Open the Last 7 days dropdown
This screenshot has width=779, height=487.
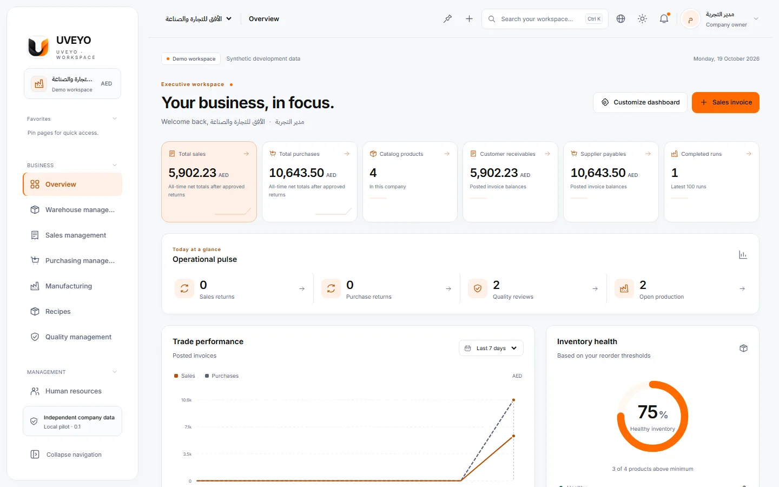coord(491,348)
